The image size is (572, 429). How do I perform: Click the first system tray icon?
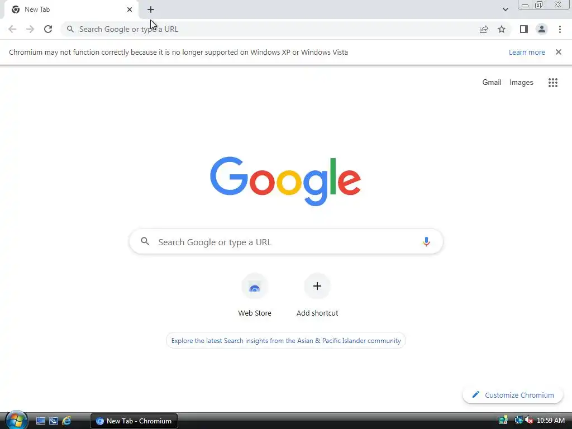pyautogui.click(x=503, y=421)
